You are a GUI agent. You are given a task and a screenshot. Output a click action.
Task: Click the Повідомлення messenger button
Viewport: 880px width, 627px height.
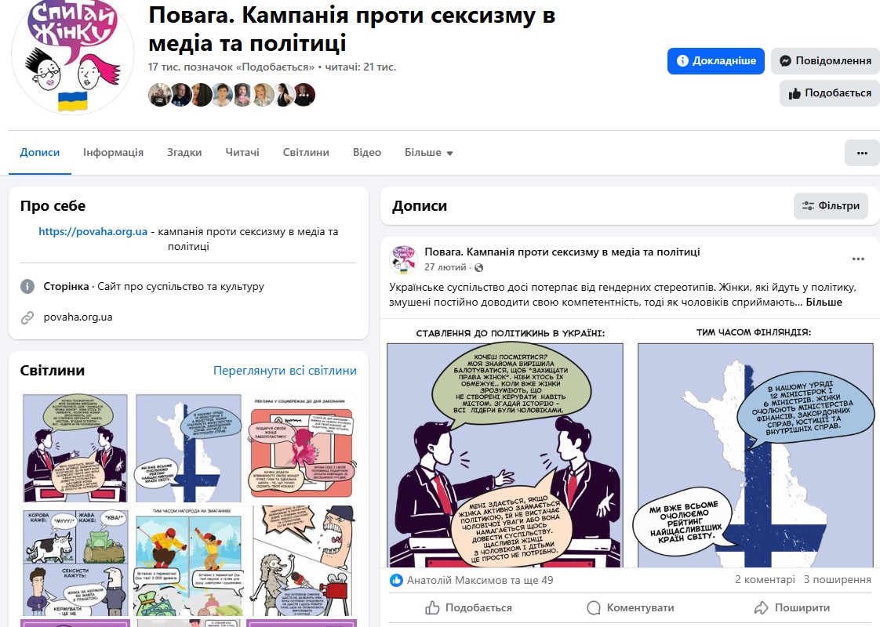coord(825,60)
